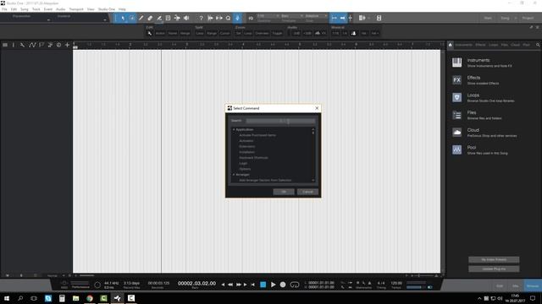The image size is (542, 304).
Task: Click the browser search magnifier icon
Action: (538, 45)
